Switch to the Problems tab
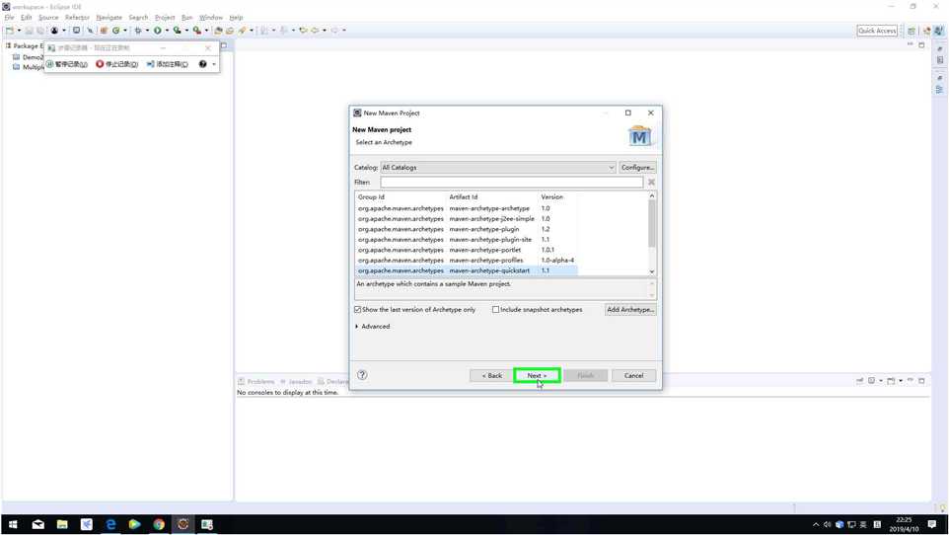The height and width of the screenshot is (535, 949). [256, 382]
